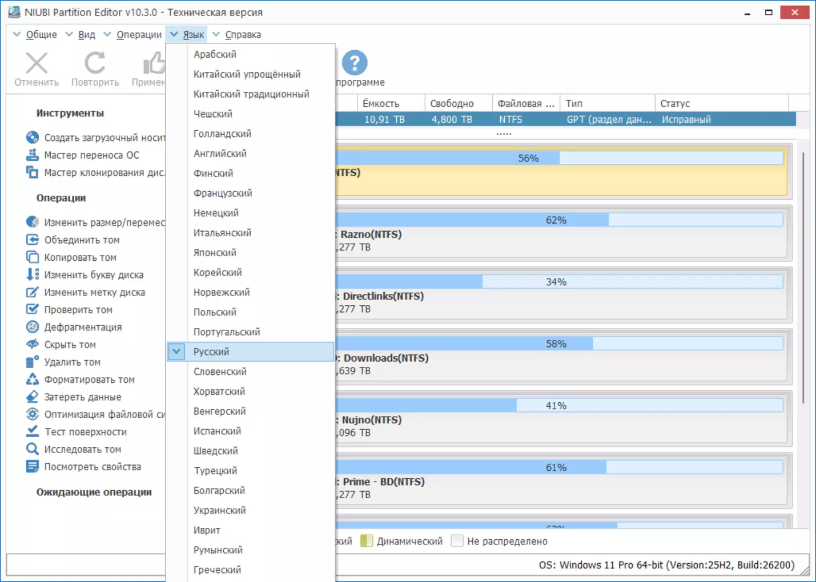Click the Статус column header
Screen dimensions: 816x582
675,103
